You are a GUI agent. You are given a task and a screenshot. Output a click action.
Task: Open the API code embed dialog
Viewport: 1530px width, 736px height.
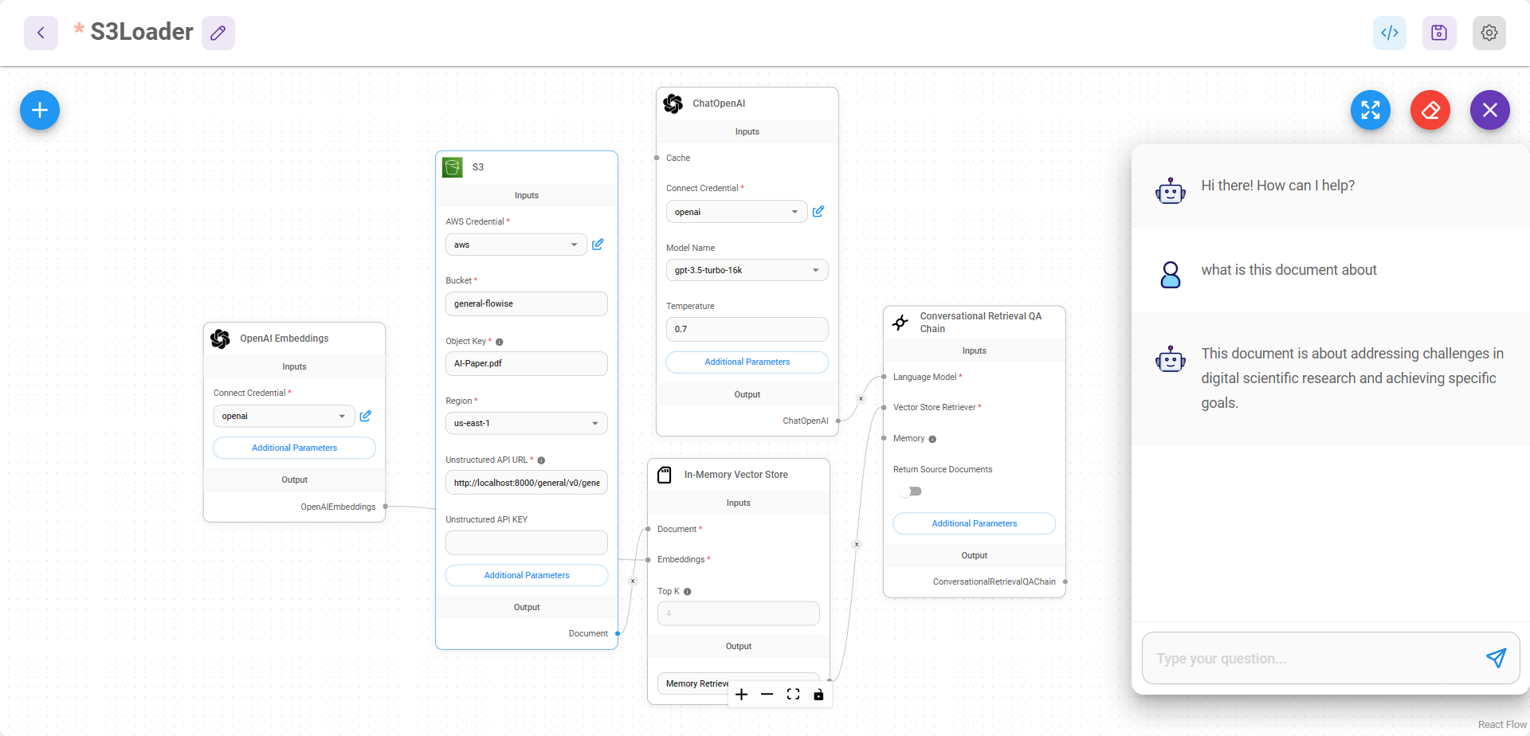coord(1389,33)
